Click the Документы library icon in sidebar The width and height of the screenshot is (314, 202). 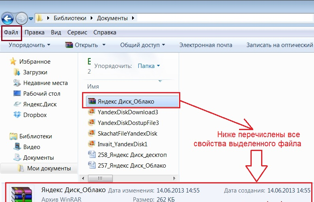[17, 157]
